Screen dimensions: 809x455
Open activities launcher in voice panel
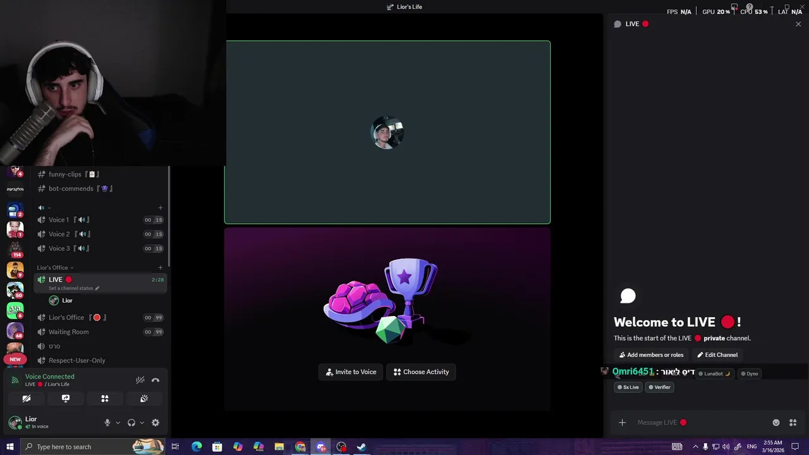click(x=105, y=399)
